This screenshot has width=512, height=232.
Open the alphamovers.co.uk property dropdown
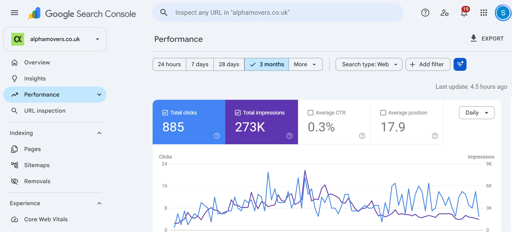55,39
